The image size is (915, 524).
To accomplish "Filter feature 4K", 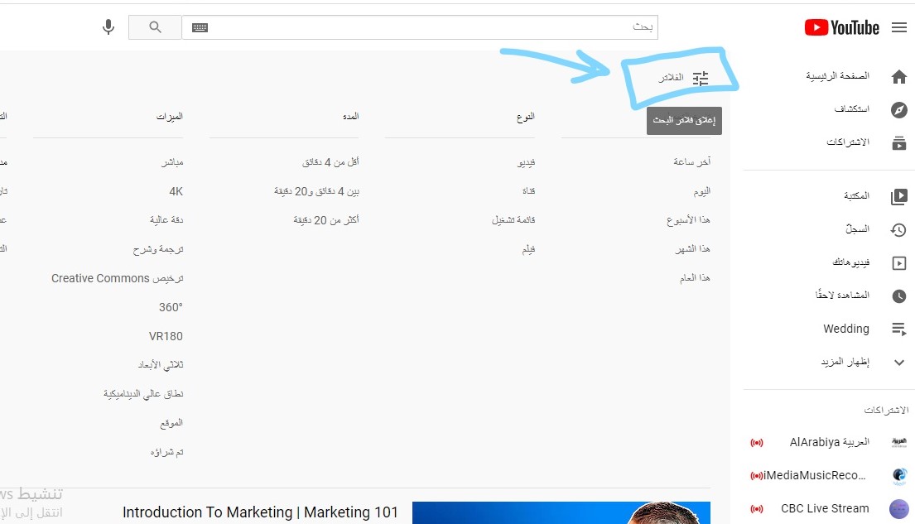I will click(176, 191).
